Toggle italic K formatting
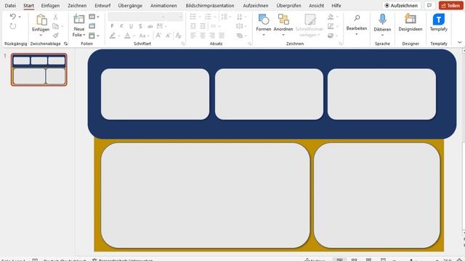465x261 pixels. point(121,26)
